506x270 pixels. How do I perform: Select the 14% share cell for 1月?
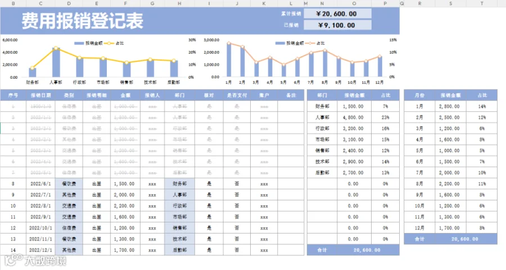coord(482,106)
